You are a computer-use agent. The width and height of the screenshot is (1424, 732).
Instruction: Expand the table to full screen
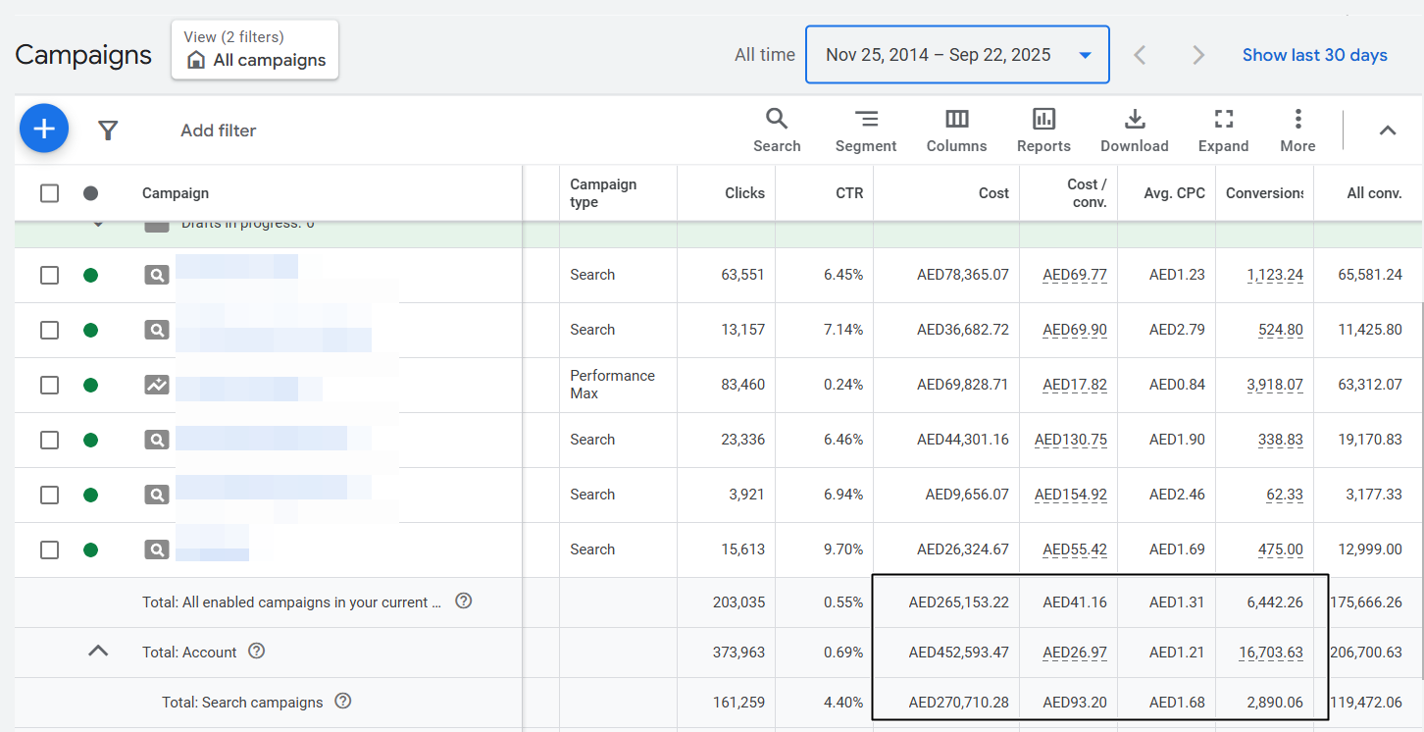(1223, 131)
